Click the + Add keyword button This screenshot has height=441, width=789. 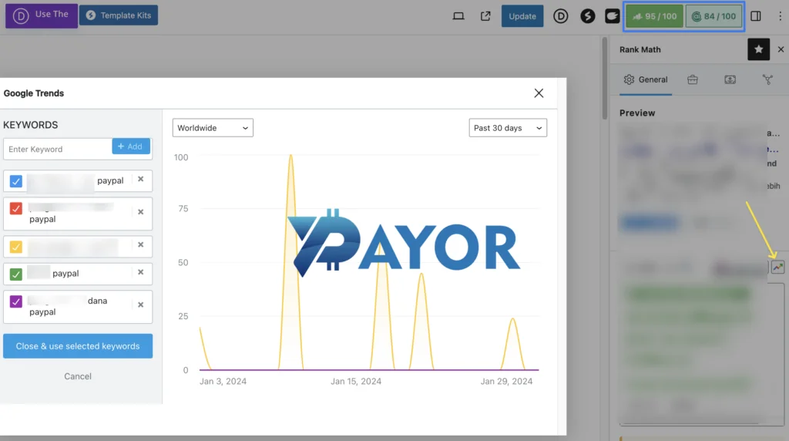coord(131,146)
